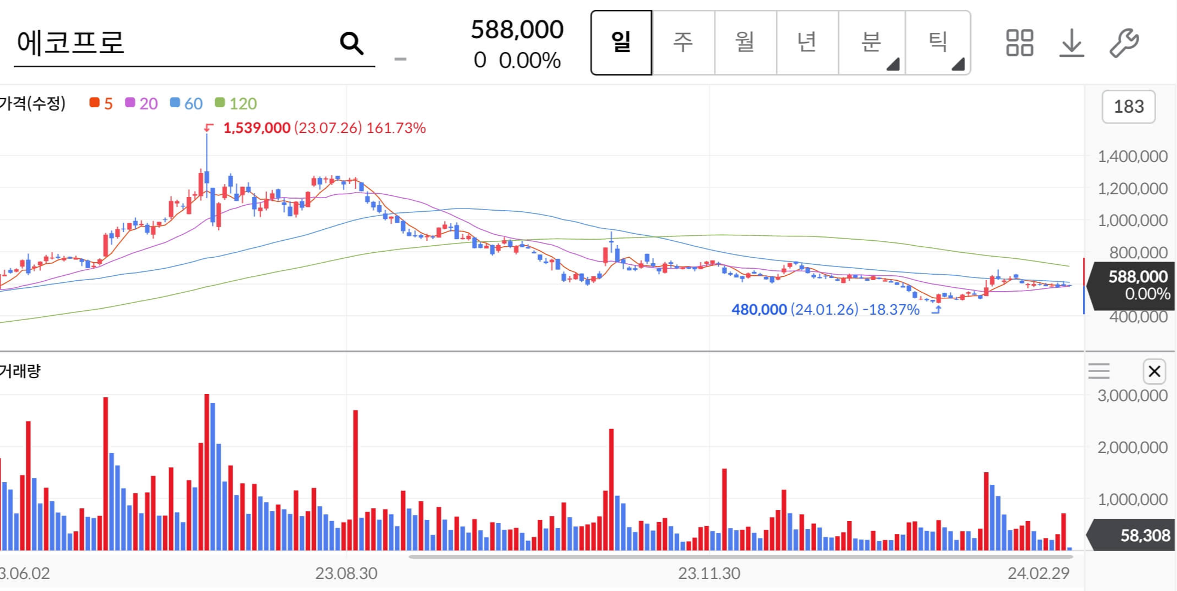Click the download arrow icon
Image resolution: width=1177 pixels, height=591 pixels.
[1071, 43]
